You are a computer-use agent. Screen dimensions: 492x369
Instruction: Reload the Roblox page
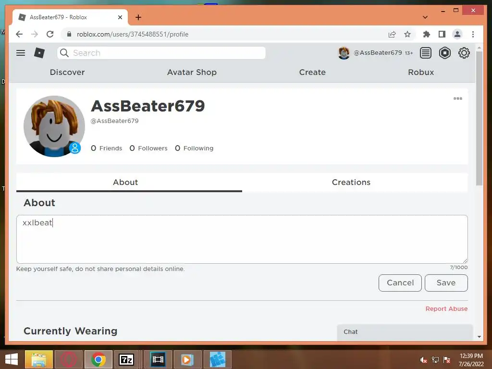click(x=50, y=34)
